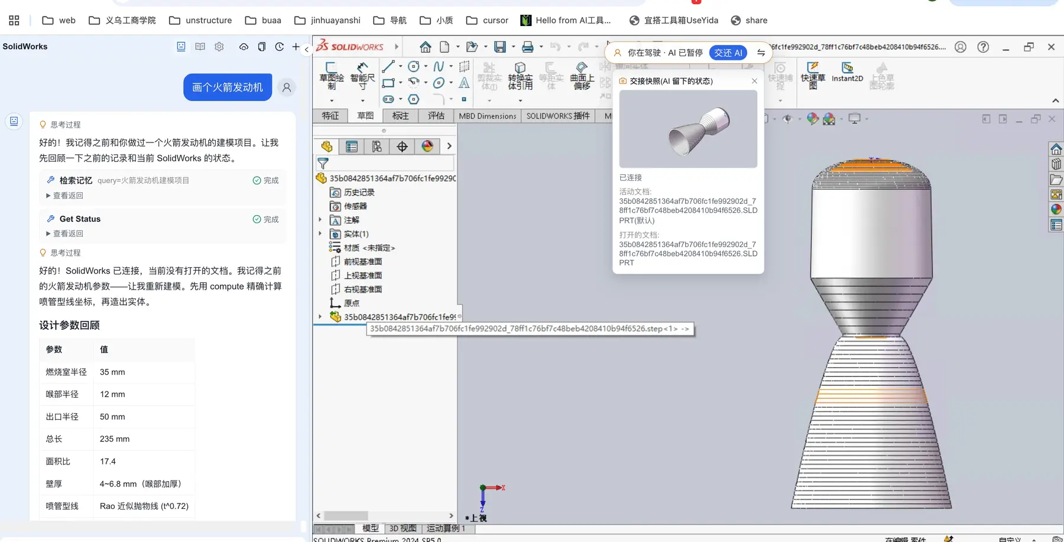Expand the 实体(1) solid bodies node
This screenshot has height=542, width=1064.
(x=320, y=233)
